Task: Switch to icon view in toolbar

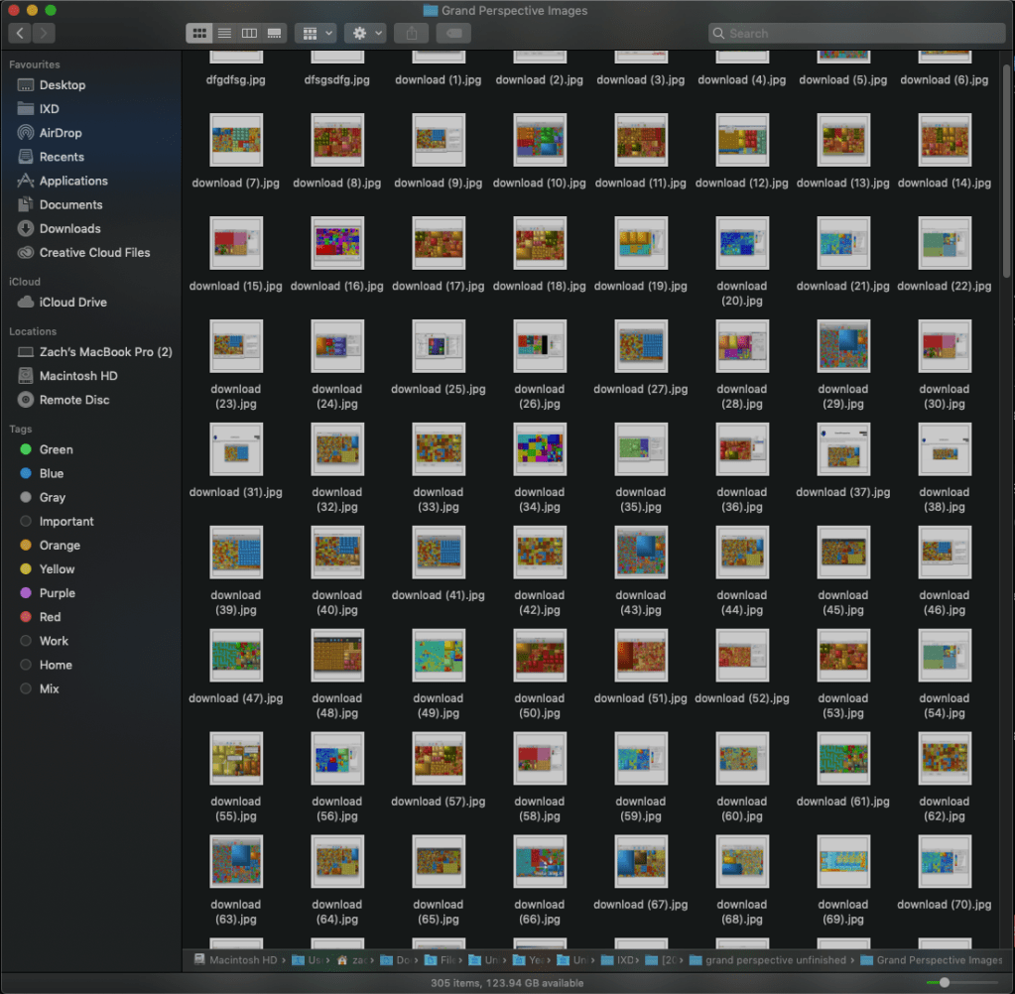Action: pyautogui.click(x=199, y=33)
